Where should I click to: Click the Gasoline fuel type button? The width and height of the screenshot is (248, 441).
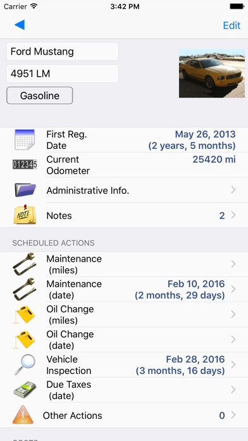pyautogui.click(x=40, y=95)
